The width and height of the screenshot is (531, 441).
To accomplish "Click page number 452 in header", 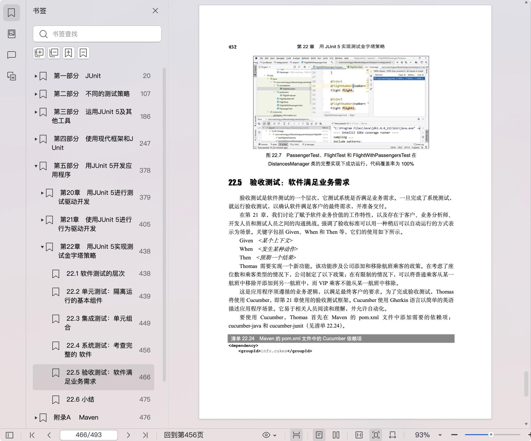I will click(232, 47).
